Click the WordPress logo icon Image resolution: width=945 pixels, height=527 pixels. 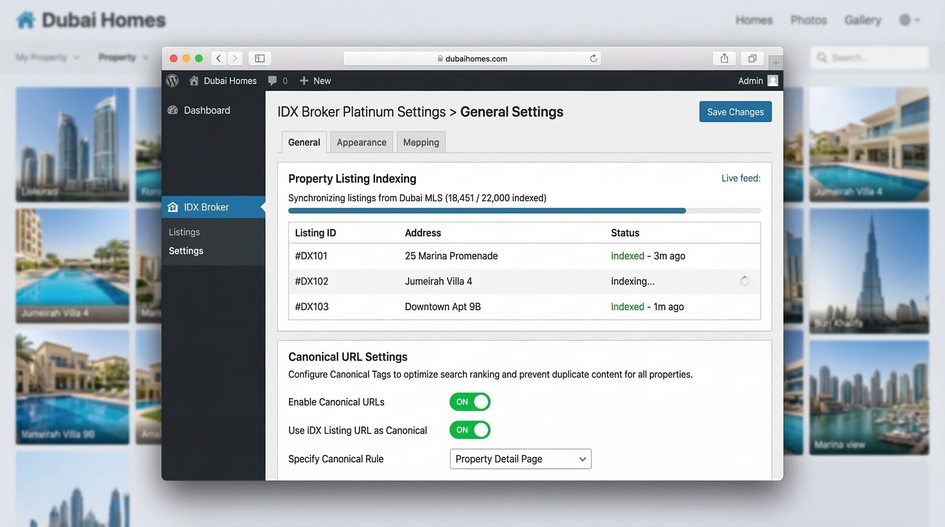click(x=172, y=81)
